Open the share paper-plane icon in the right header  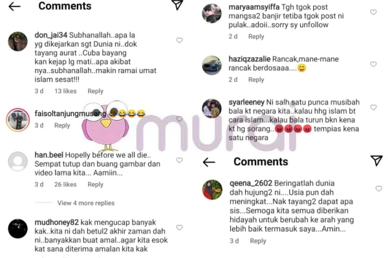pyautogui.click(x=376, y=161)
